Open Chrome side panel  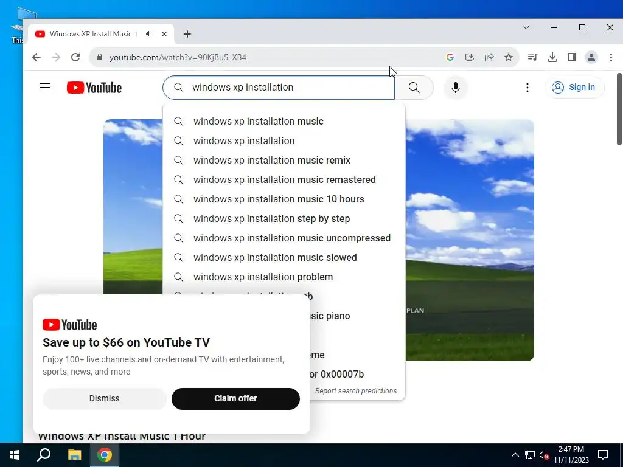pyautogui.click(x=572, y=57)
